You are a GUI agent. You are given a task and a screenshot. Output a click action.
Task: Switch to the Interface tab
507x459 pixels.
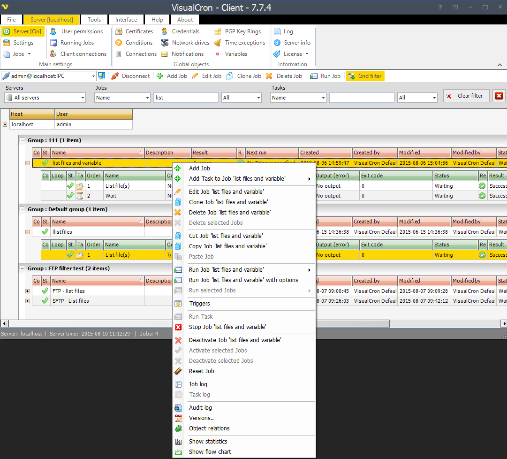[126, 20]
